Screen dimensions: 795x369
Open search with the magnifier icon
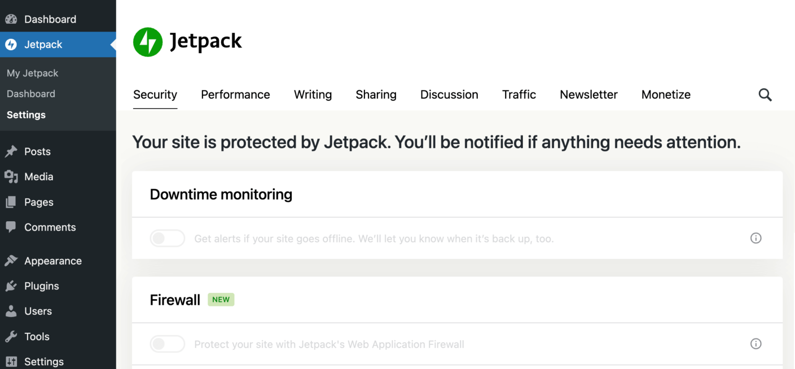click(765, 95)
